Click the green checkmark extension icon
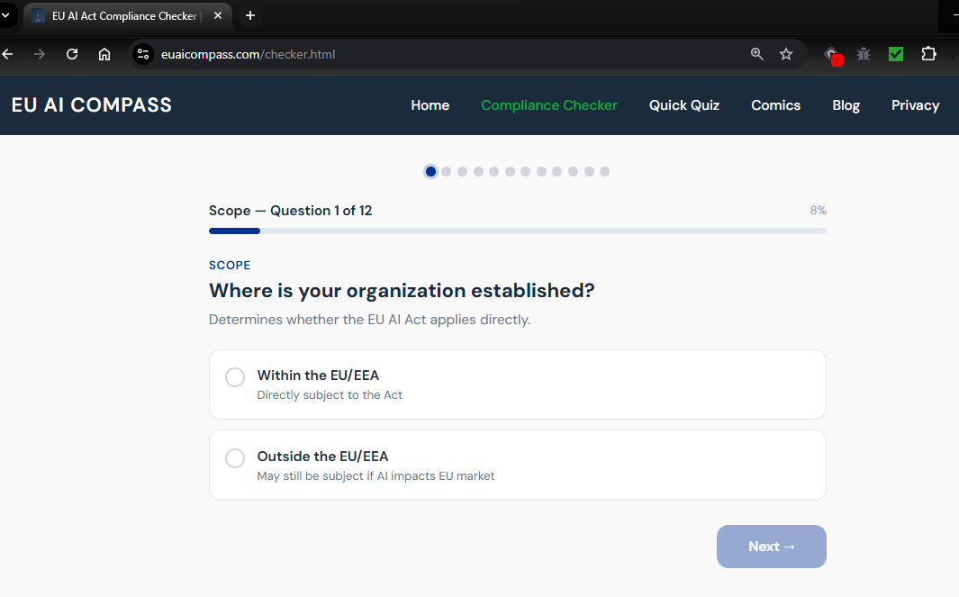The width and height of the screenshot is (959, 597). (x=896, y=54)
